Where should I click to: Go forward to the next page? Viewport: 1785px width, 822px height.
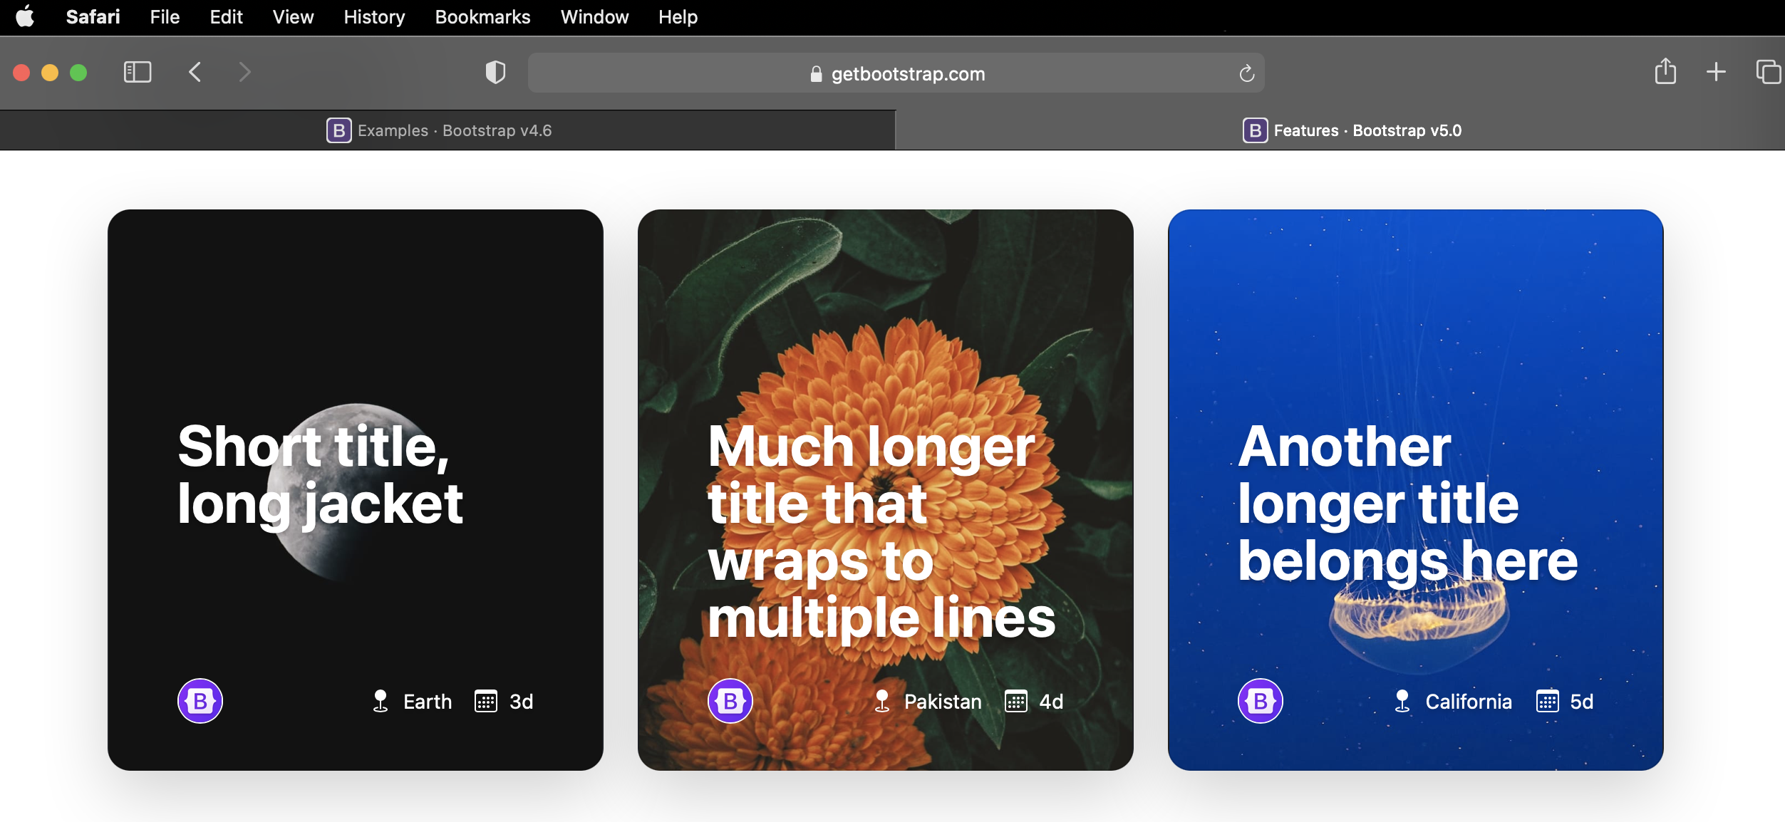coord(244,72)
